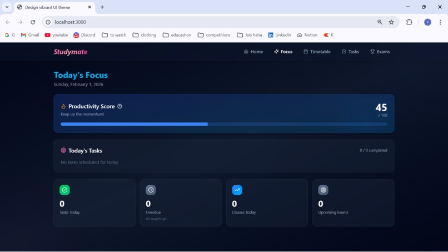Bookmark this page with the star icon
The width and height of the screenshot is (448, 252).
pos(391,22)
